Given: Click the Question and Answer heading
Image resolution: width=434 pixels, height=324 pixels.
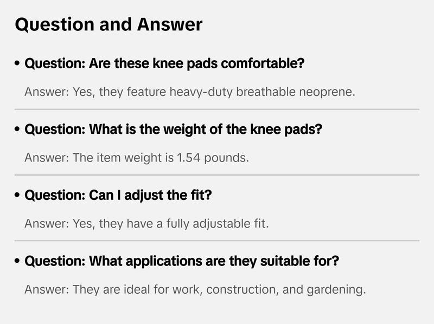Looking at the screenshot, I should [108, 24].
